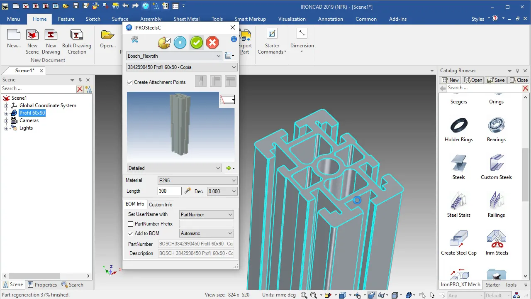Click the Catalog Browser Open button
The image size is (531, 299).
pos(473,80)
